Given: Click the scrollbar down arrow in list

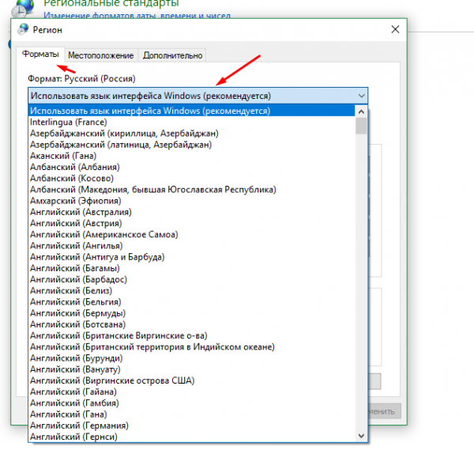Looking at the screenshot, I should click(361, 436).
